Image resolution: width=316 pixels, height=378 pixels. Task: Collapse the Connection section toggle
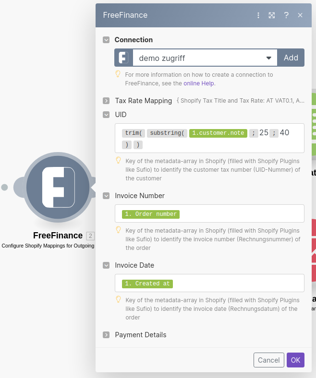click(106, 40)
